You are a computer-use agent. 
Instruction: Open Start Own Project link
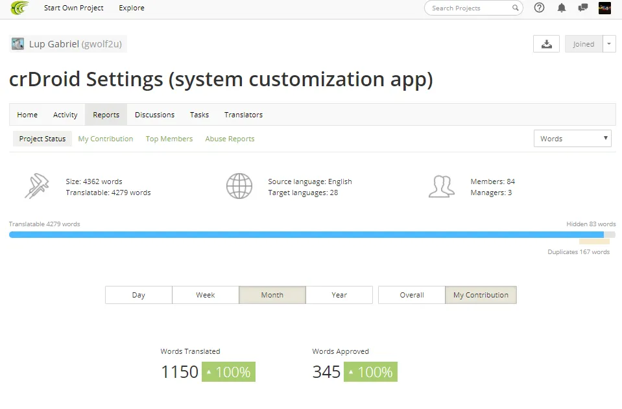tap(73, 8)
